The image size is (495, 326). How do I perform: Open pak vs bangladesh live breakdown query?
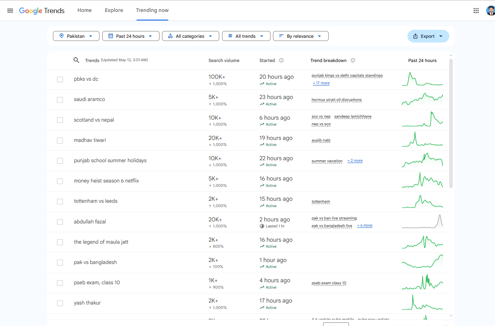pyautogui.click(x=332, y=226)
